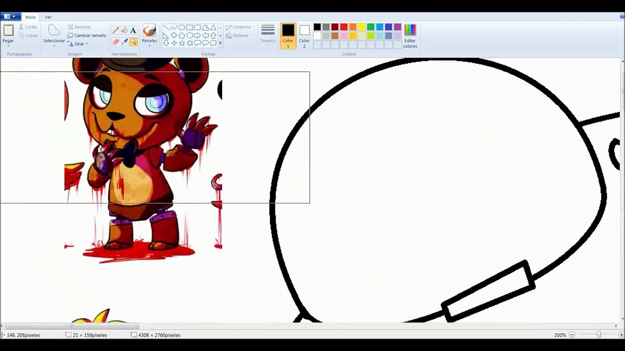Choose the yellow color swatch
Image resolution: width=625 pixels, height=351 pixels.
(x=362, y=27)
